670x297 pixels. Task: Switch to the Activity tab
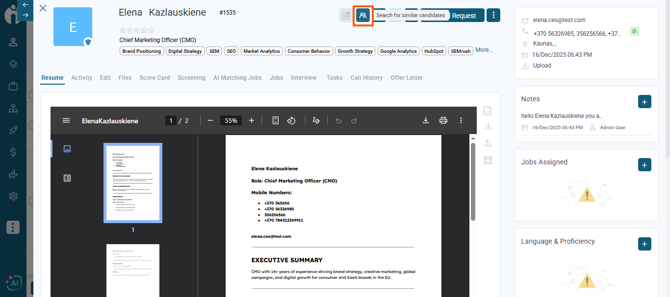tap(81, 78)
